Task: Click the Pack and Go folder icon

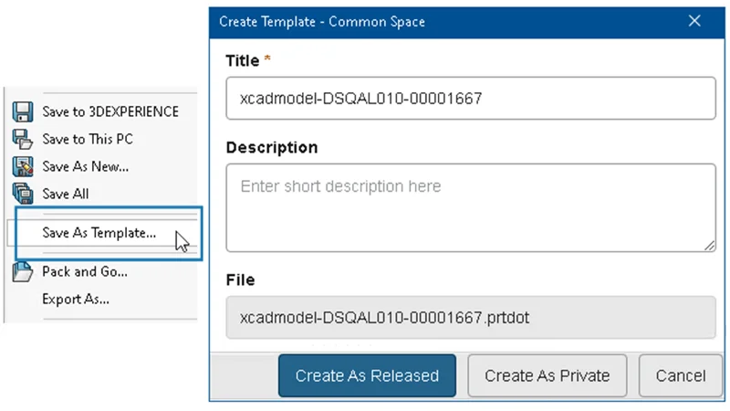Action: click(23, 271)
